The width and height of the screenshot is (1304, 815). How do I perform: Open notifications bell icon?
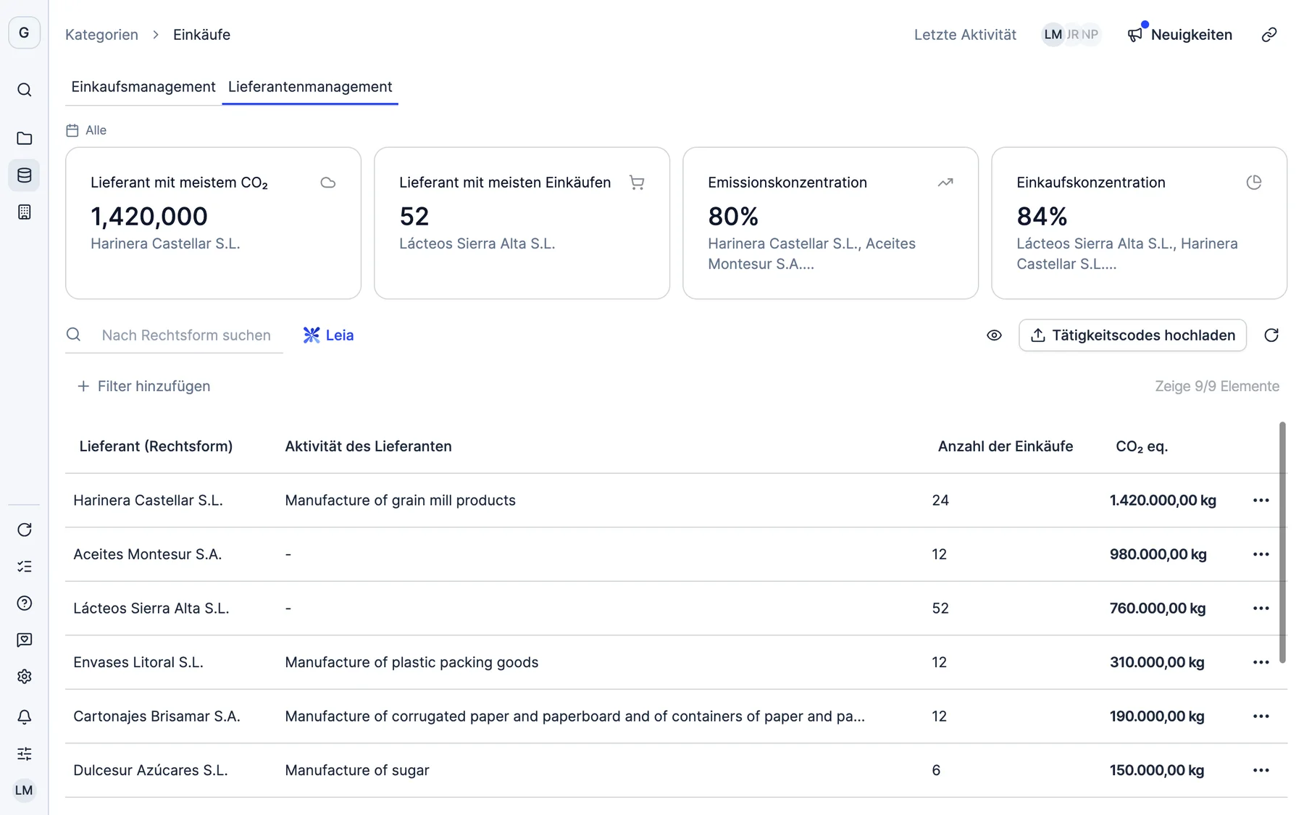coord(24,717)
